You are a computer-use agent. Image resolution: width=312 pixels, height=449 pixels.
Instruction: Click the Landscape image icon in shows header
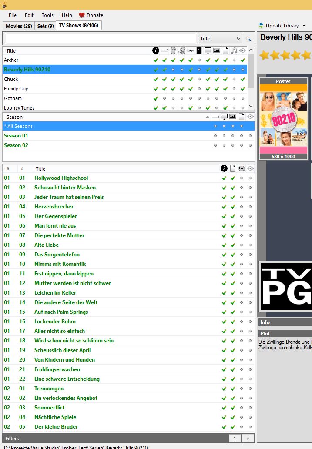point(217,50)
